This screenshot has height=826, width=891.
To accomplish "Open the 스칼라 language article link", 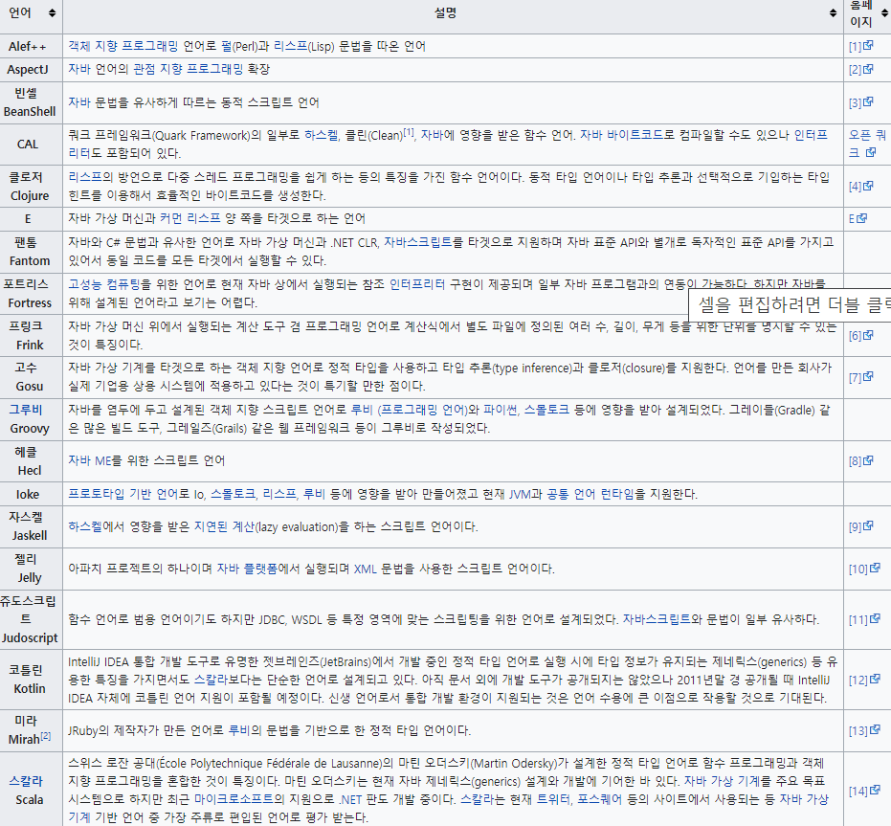I will (x=26, y=780).
